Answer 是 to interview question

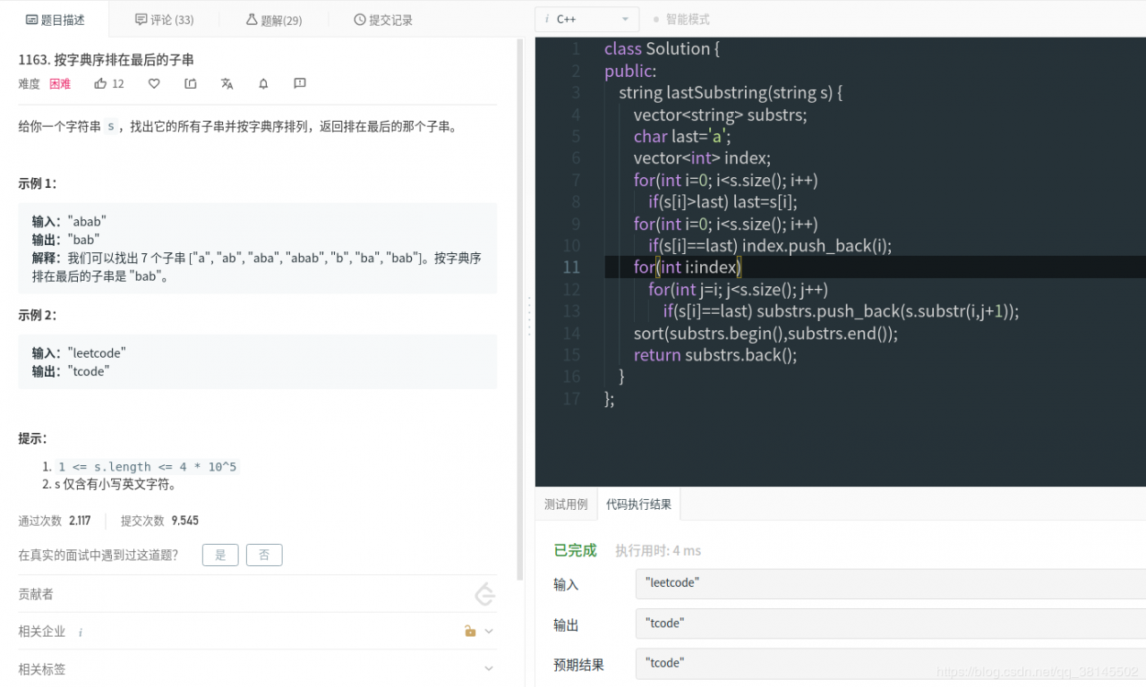pos(220,555)
